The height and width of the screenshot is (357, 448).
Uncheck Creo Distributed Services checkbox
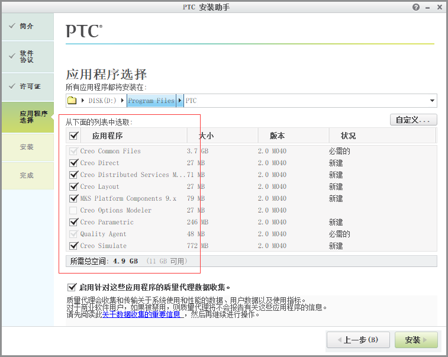[74, 175]
